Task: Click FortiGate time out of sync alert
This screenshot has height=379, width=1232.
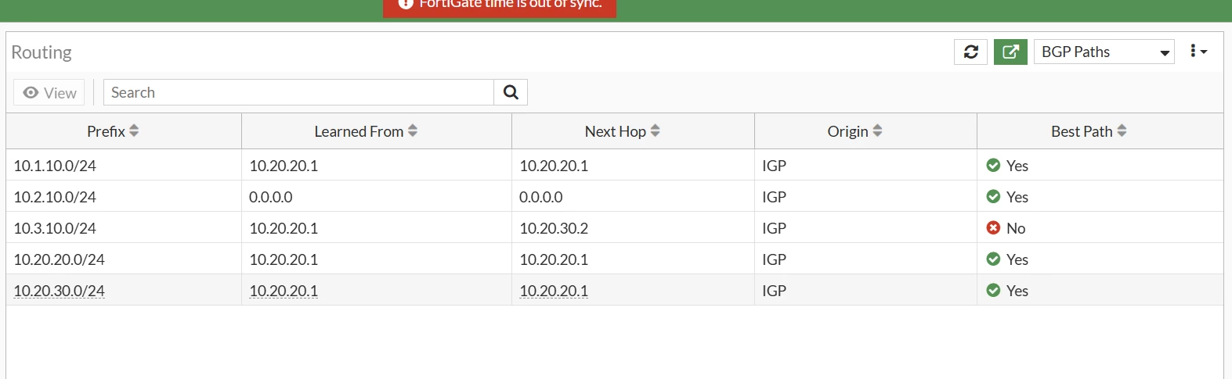Action: click(500, 6)
